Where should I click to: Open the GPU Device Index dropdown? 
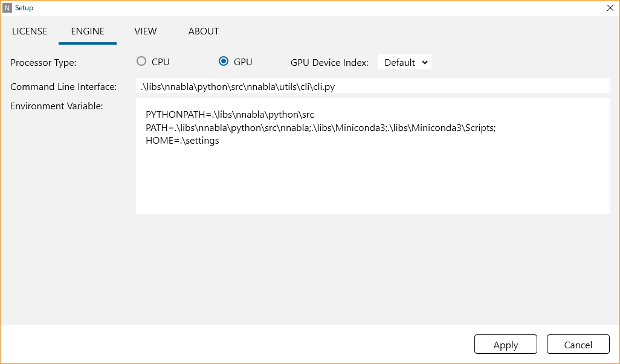click(x=404, y=62)
